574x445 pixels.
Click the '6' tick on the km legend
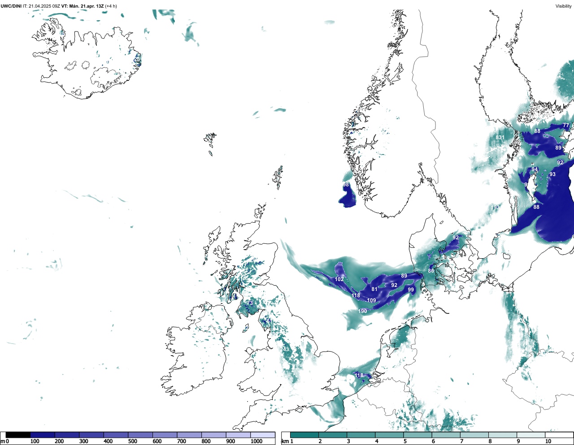coord(433,441)
